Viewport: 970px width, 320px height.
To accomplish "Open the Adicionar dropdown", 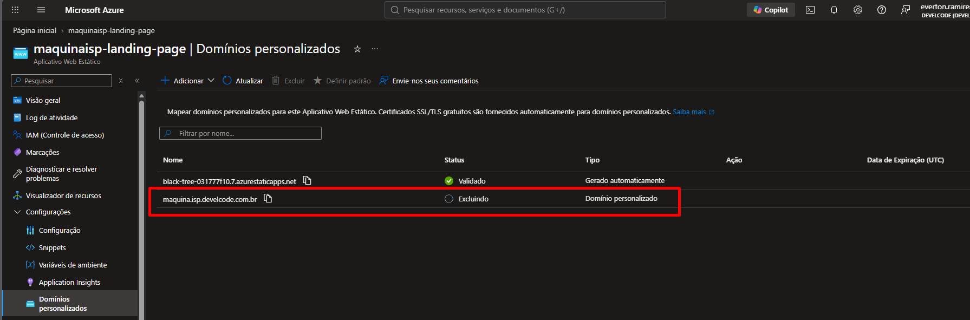I will (x=187, y=81).
